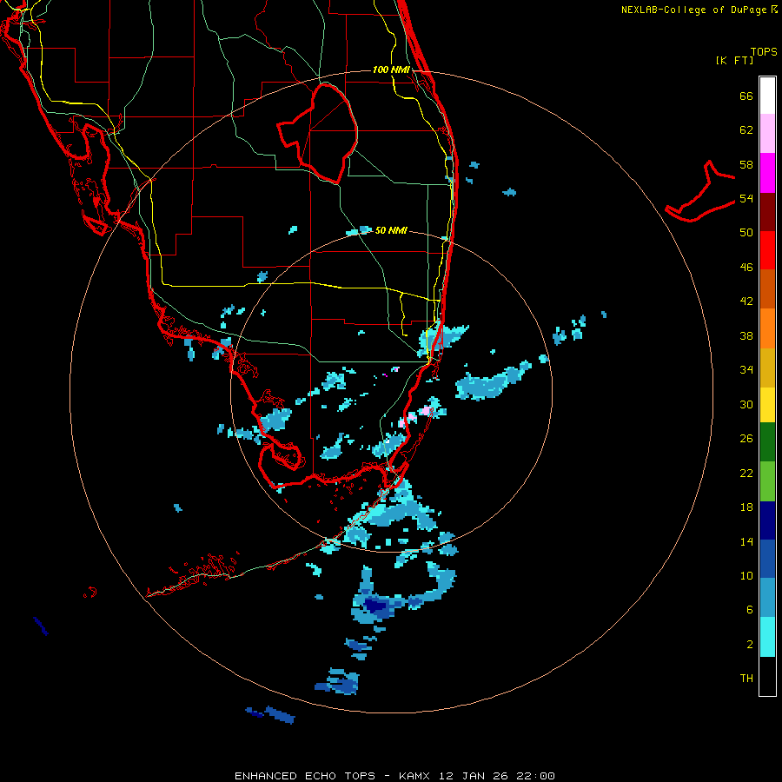This screenshot has width=782, height=782.
Task: Click the 42 legend value
Action: (746, 302)
